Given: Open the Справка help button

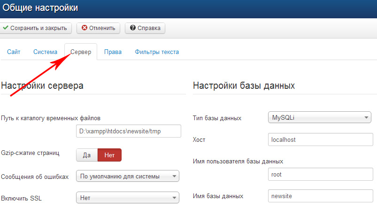Looking at the screenshot, I should point(145,28).
